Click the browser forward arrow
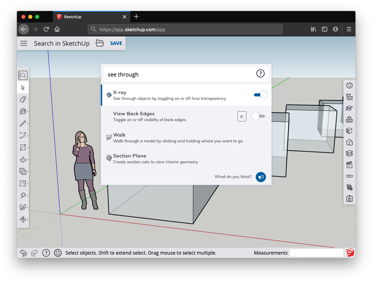This screenshot has width=372, height=281. (35, 29)
